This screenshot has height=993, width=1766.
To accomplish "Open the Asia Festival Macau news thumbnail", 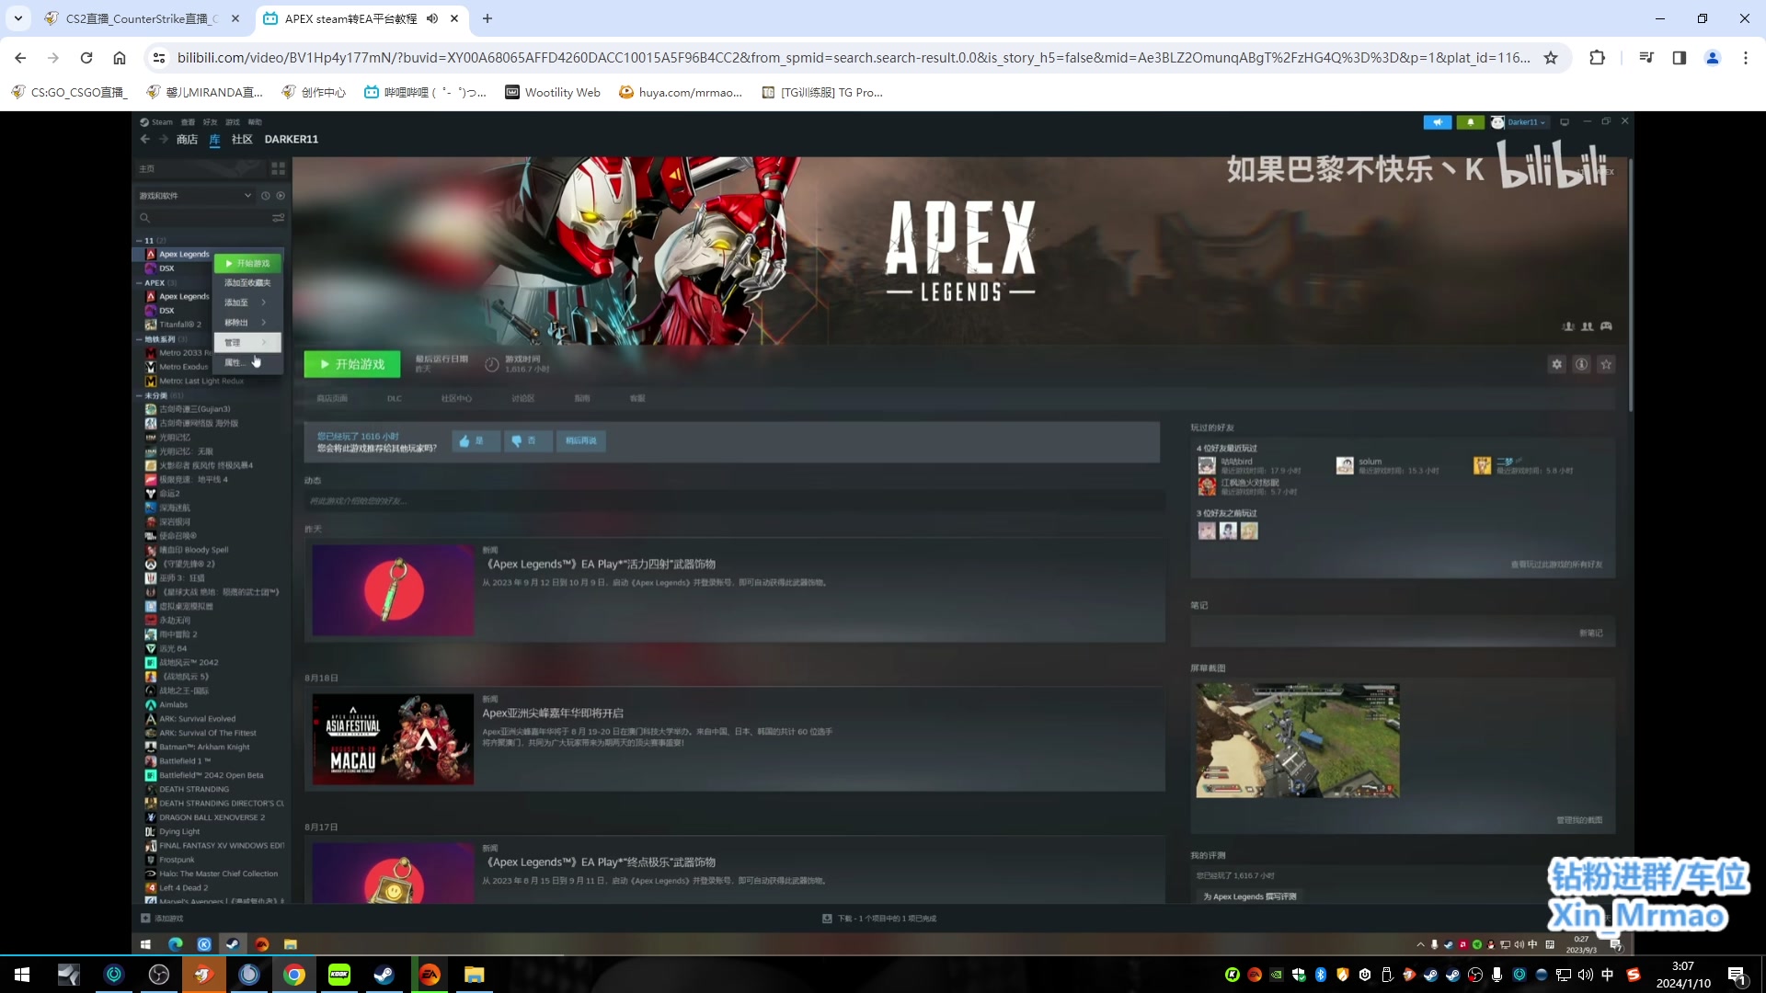I will coord(393,739).
